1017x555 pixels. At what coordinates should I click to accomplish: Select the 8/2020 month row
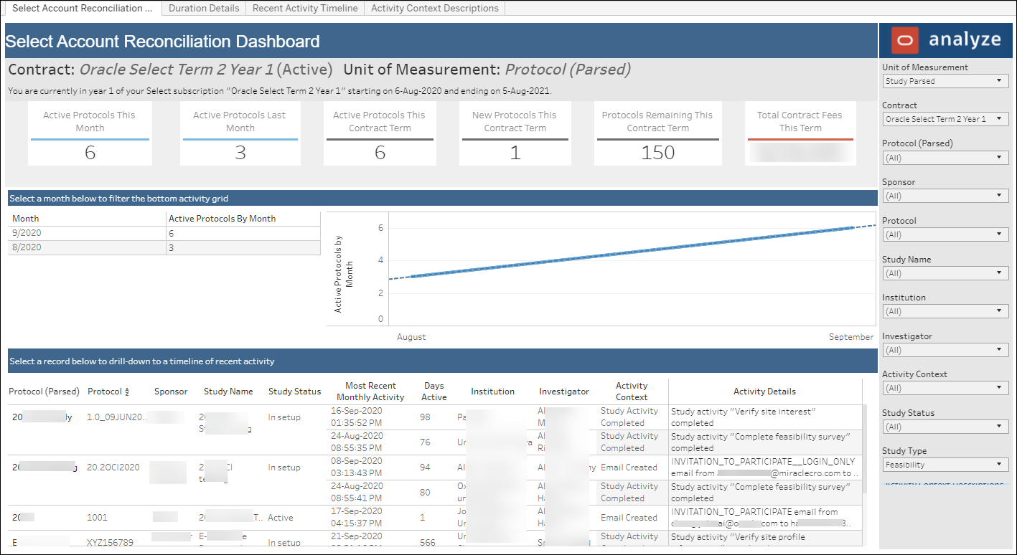pos(164,247)
